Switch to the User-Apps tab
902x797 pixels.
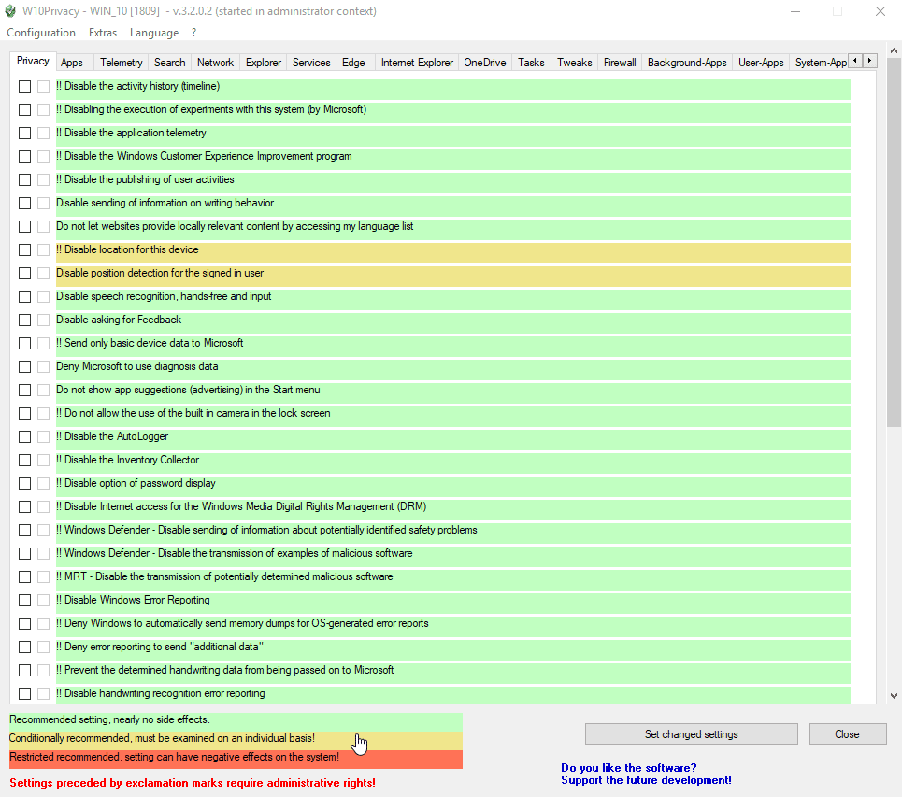761,63
